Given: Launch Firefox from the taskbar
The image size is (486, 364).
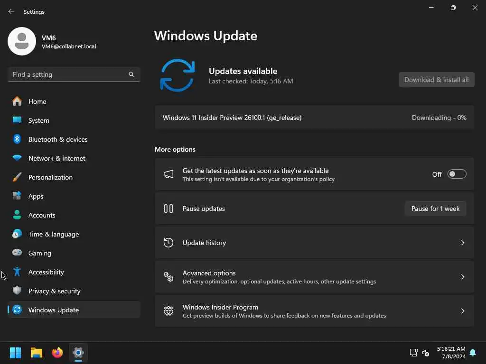Looking at the screenshot, I should click(x=57, y=353).
